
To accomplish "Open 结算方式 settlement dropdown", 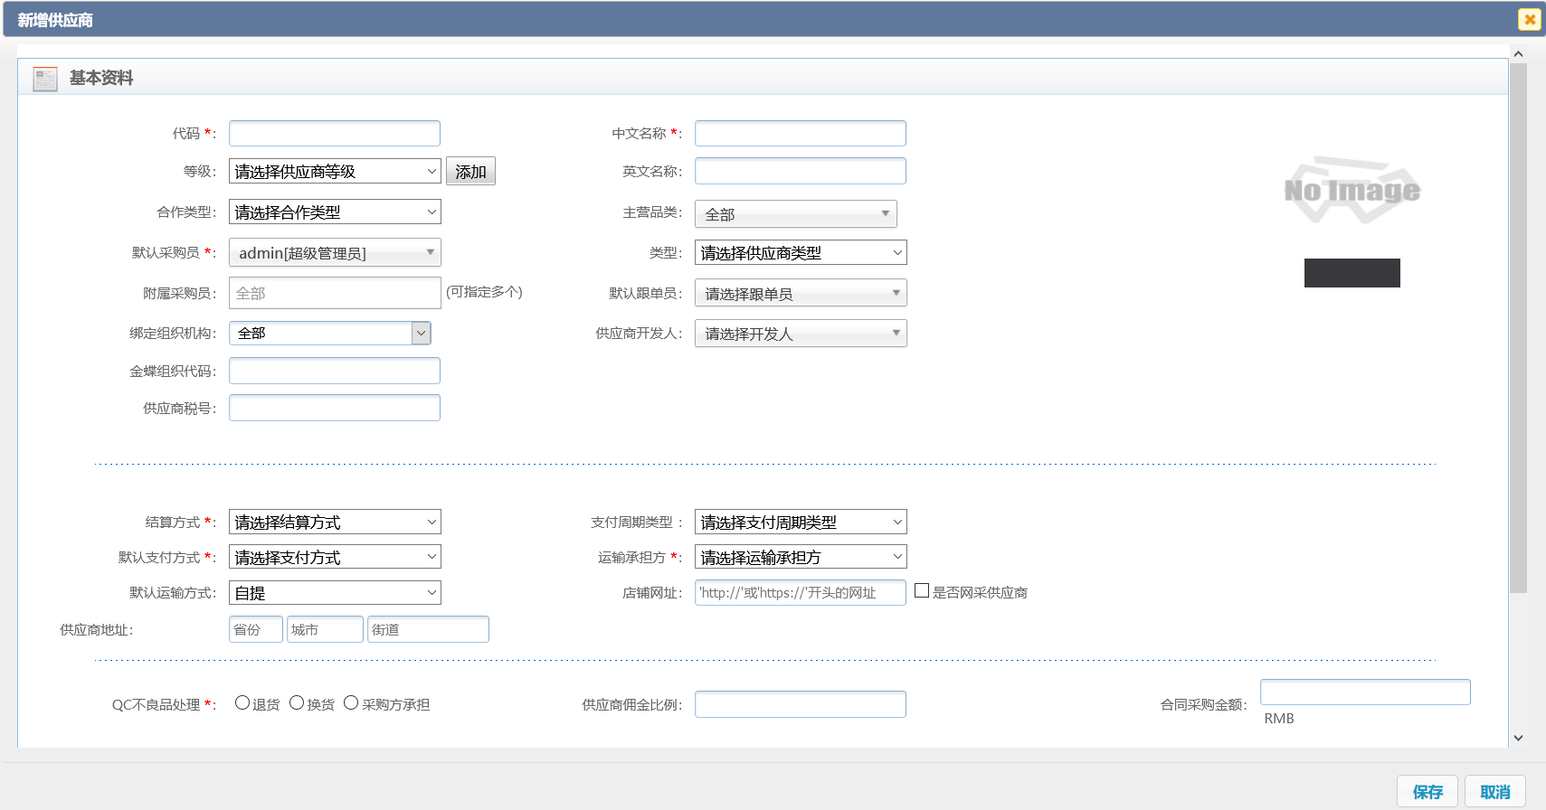I will click(x=335, y=522).
